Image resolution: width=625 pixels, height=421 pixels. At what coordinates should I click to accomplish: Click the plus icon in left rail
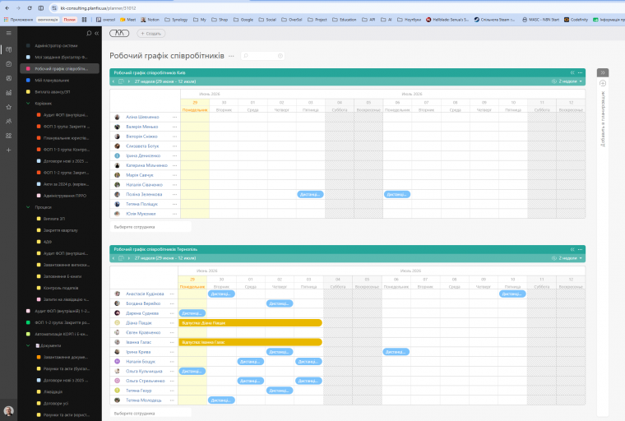pyautogui.click(x=8, y=150)
